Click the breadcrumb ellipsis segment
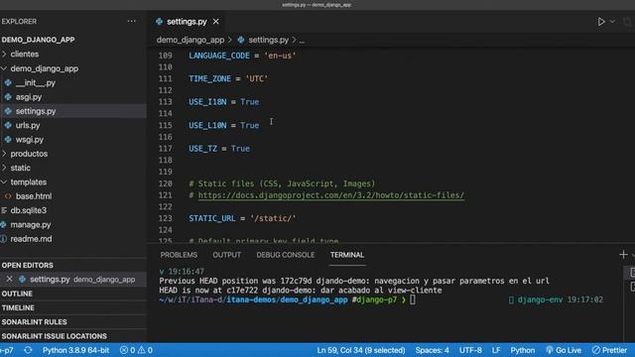 [302, 40]
